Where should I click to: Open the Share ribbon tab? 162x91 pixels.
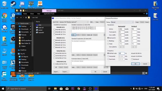(32, 14)
